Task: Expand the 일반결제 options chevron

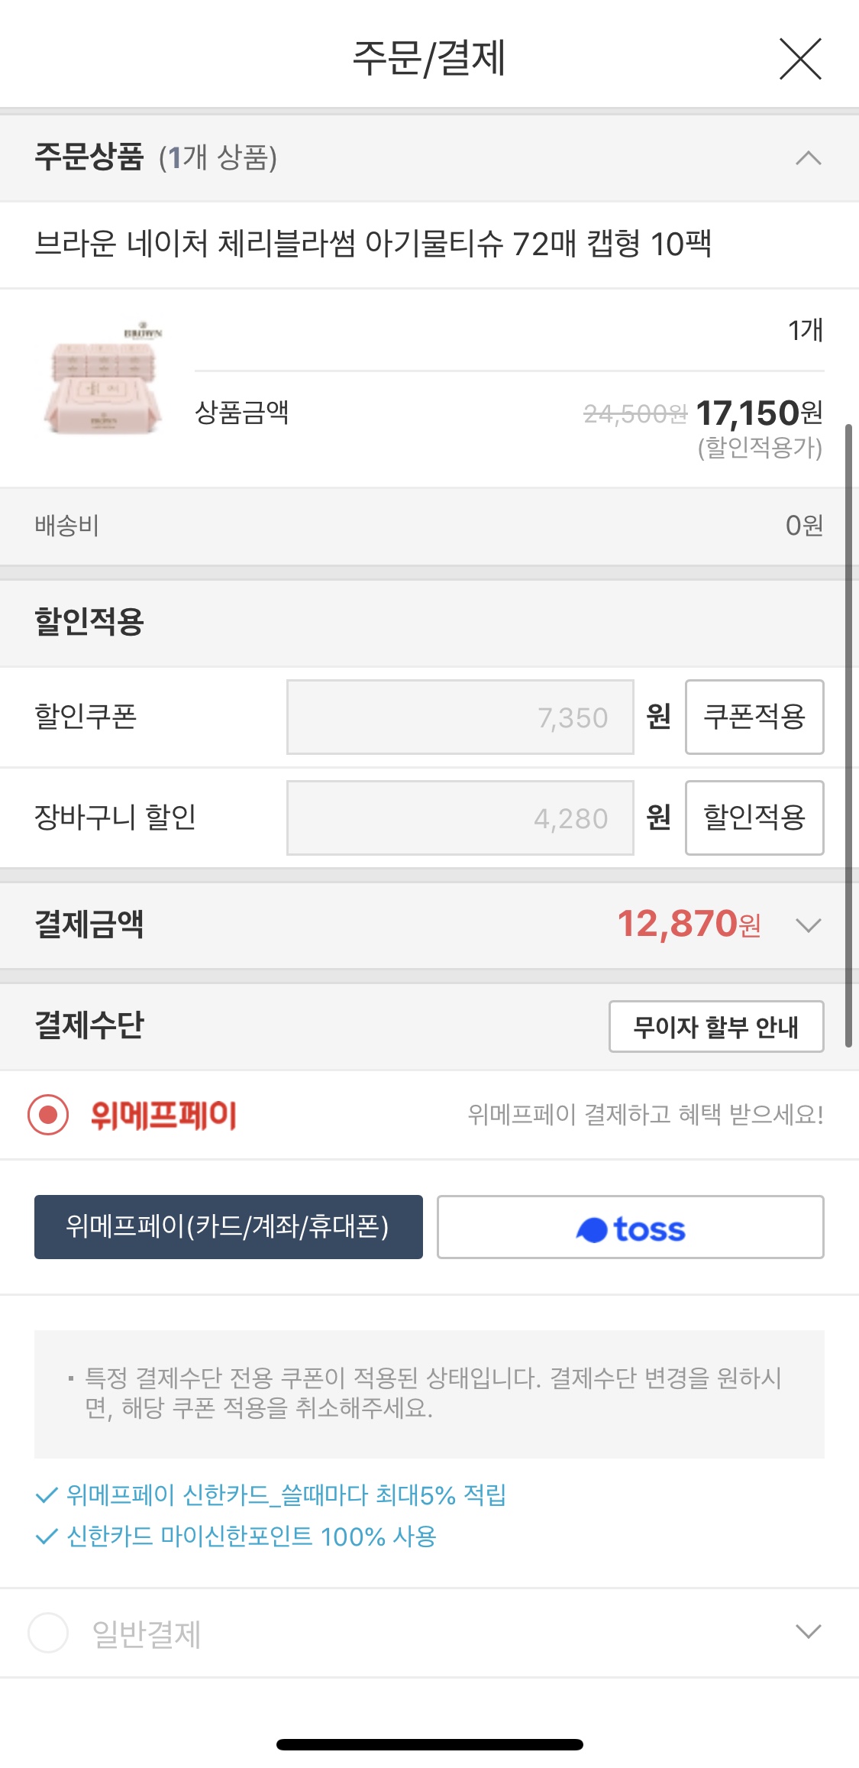Action: (x=808, y=1631)
